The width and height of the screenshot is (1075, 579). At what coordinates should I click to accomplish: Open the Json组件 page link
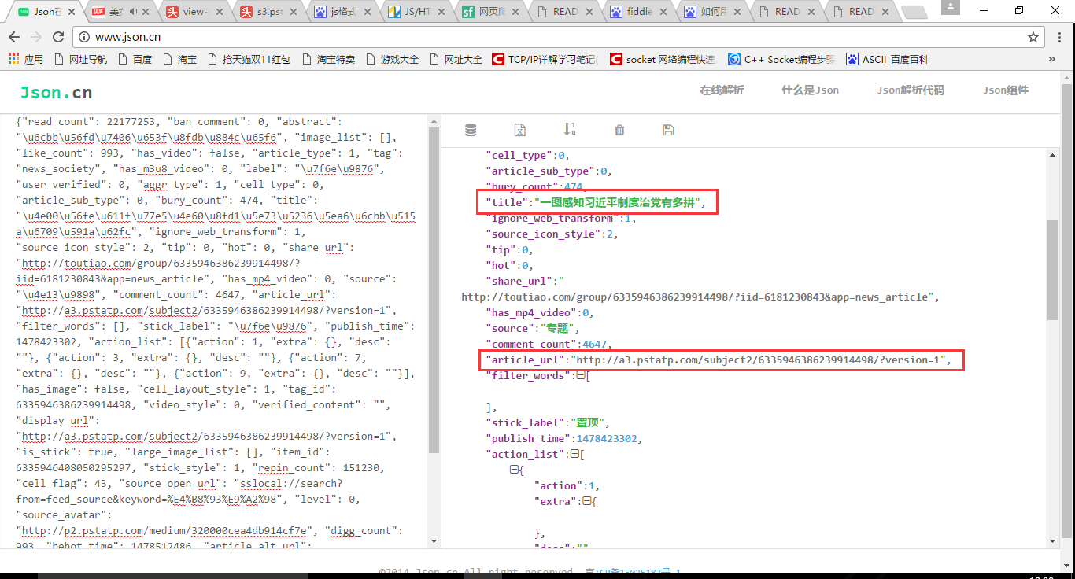pyautogui.click(x=1005, y=90)
